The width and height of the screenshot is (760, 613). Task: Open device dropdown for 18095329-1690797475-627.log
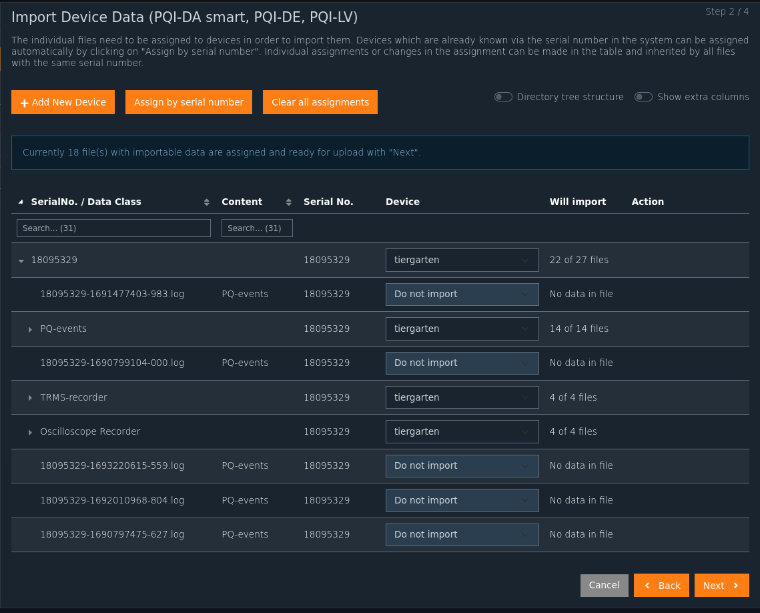click(462, 535)
